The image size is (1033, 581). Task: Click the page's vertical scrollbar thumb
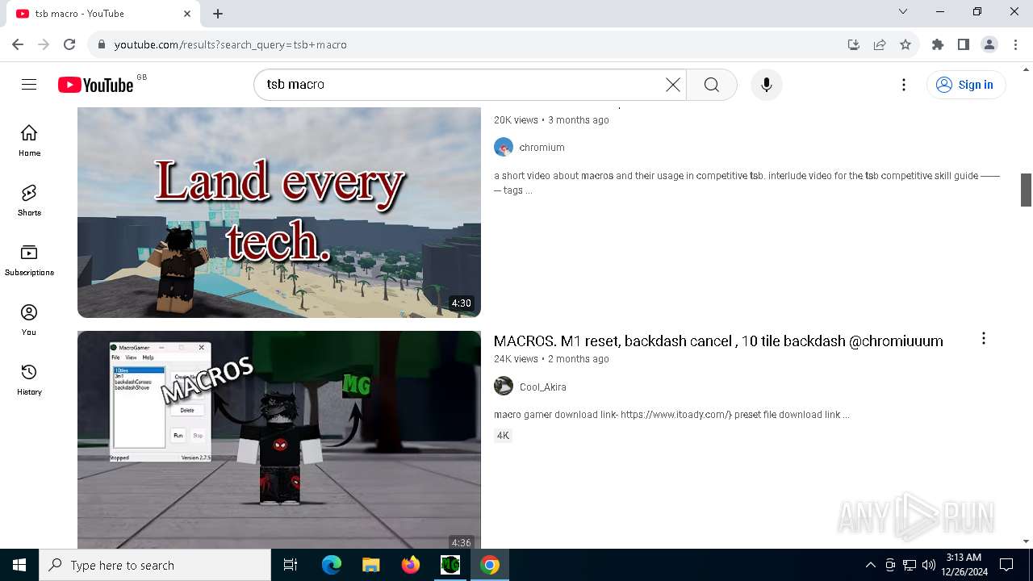1027,190
